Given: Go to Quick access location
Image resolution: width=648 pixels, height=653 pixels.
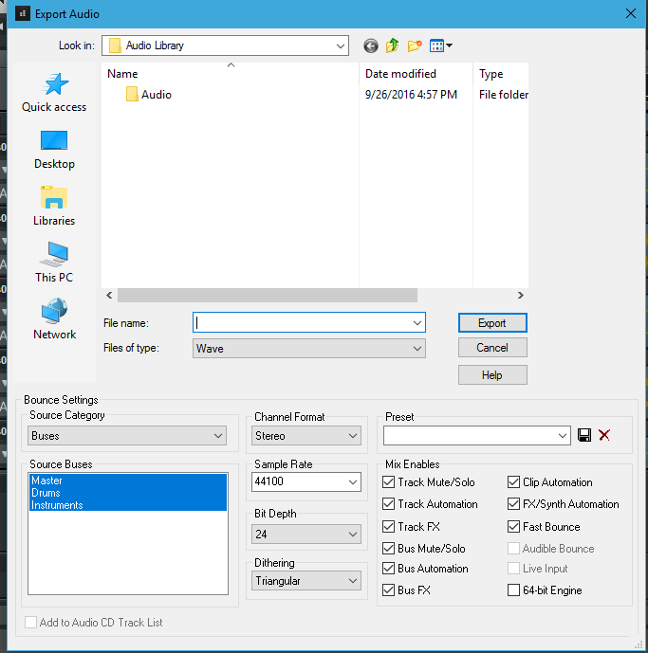Looking at the screenshot, I should point(54,92).
